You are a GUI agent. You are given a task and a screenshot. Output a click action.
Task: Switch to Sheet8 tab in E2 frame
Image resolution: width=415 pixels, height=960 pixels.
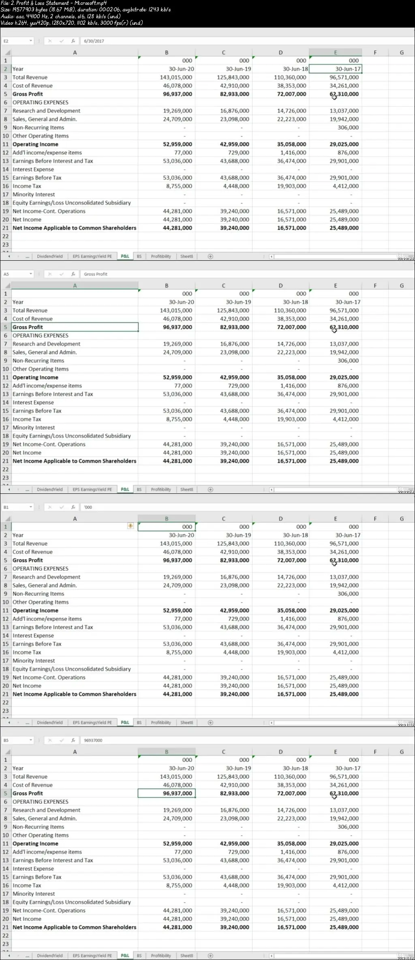tap(186, 256)
